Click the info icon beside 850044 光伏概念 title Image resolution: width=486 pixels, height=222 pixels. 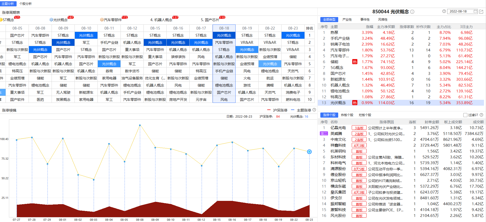click(x=412, y=12)
